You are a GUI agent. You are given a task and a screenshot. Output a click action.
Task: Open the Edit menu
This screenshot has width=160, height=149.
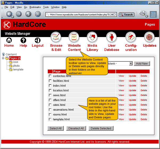click(x=12, y=7)
